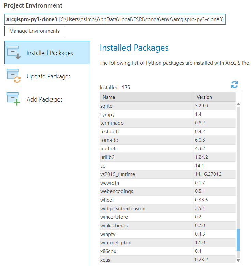Open the Installed Packages tab

click(x=47, y=53)
